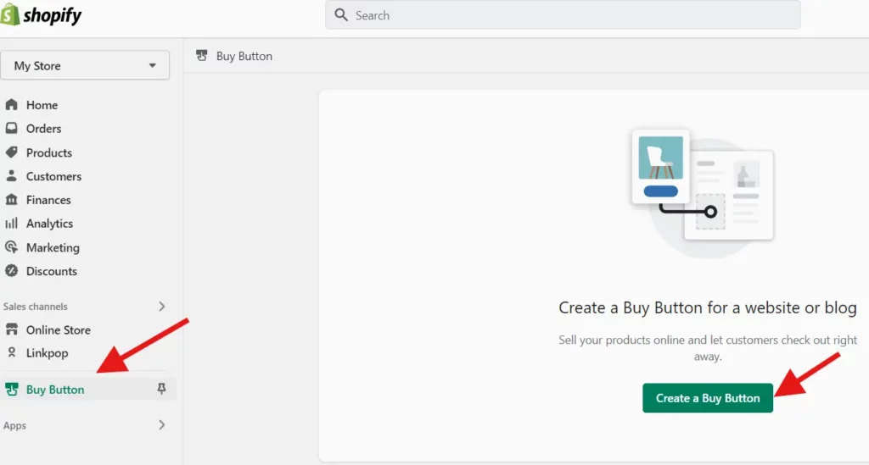
Task: Focus the Search input field
Action: click(x=563, y=15)
